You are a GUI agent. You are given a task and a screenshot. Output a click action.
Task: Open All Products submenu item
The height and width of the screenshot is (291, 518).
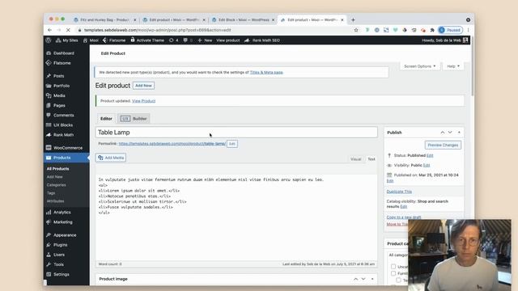(57, 169)
